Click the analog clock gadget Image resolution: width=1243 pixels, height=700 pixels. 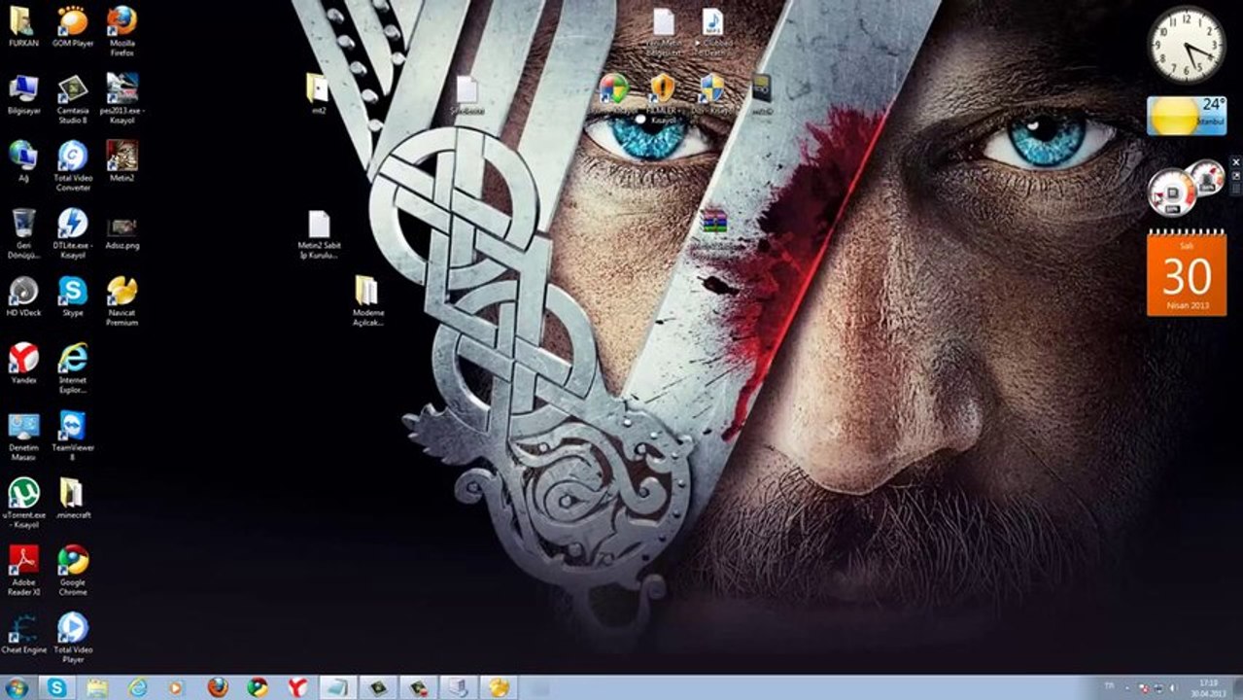[x=1187, y=45]
